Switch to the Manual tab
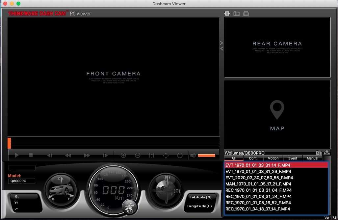 click(x=312, y=158)
